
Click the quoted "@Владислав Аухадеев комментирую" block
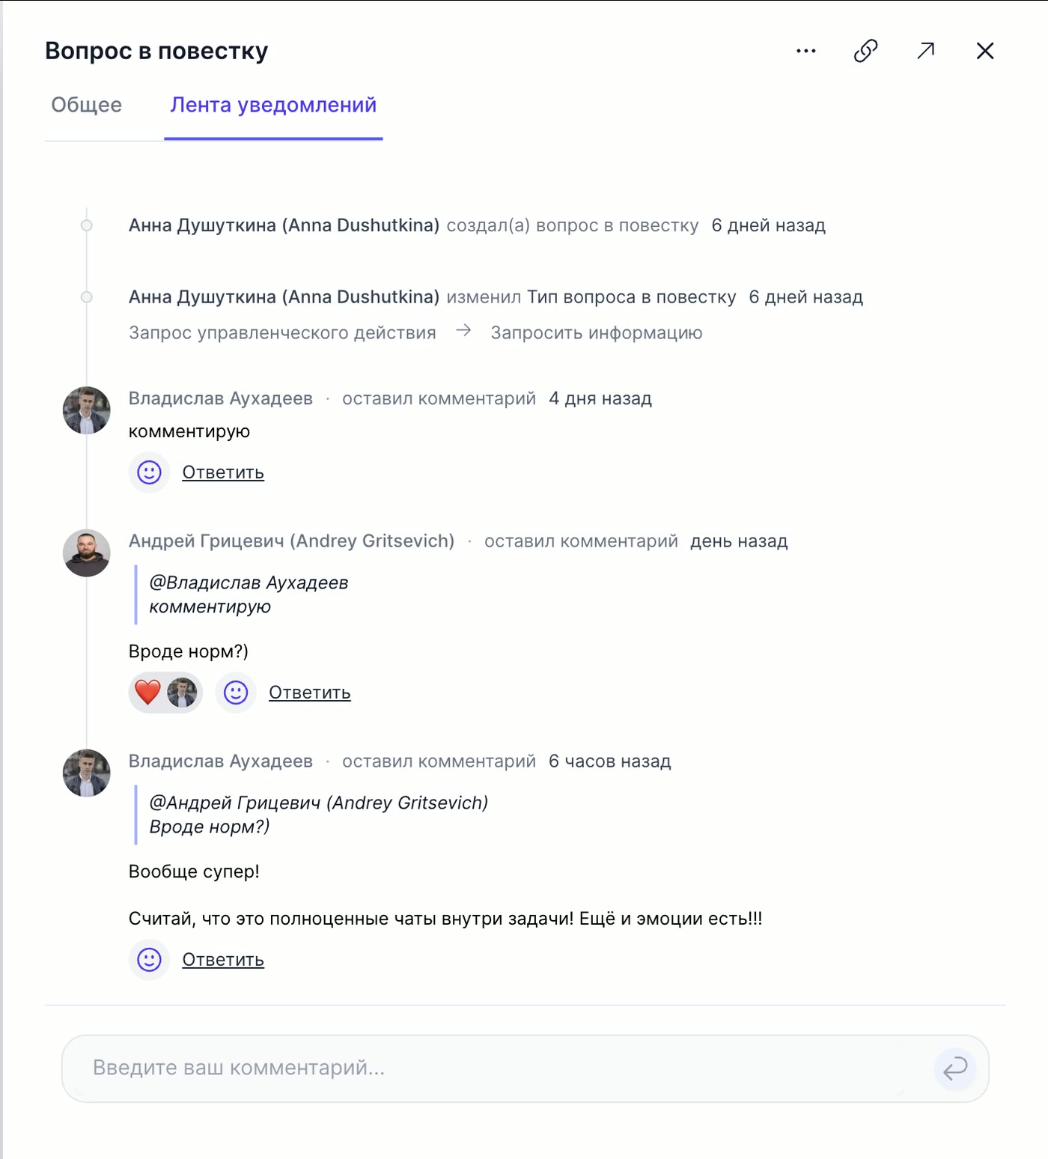tap(249, 594)
